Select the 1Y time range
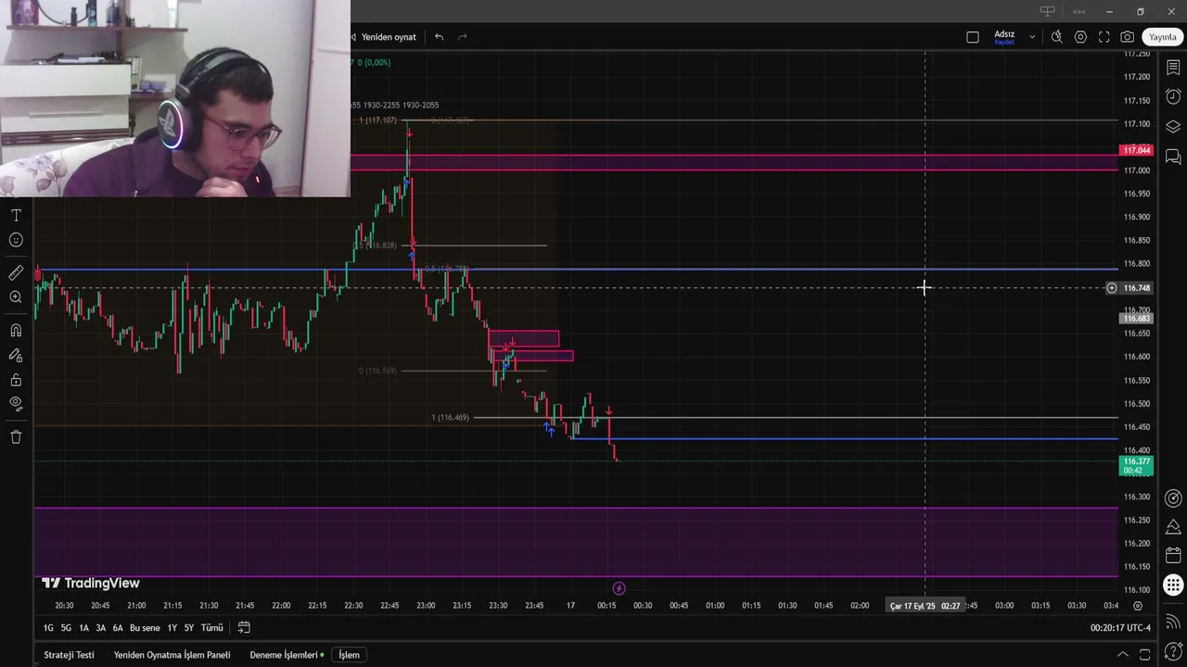 (172, 628)
